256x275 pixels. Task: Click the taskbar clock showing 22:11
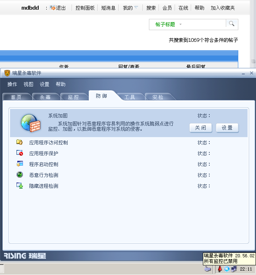coord(246,269)
